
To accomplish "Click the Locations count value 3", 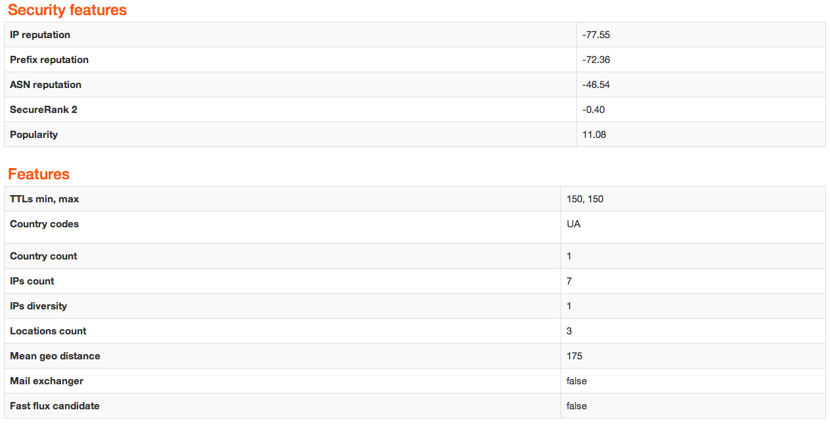I will click(x=569, y=331).
